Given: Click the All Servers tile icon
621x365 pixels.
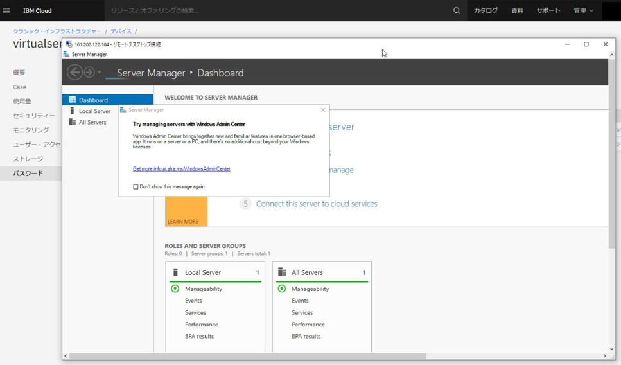Looking at the screenshot, I should (x=282, y=272).
